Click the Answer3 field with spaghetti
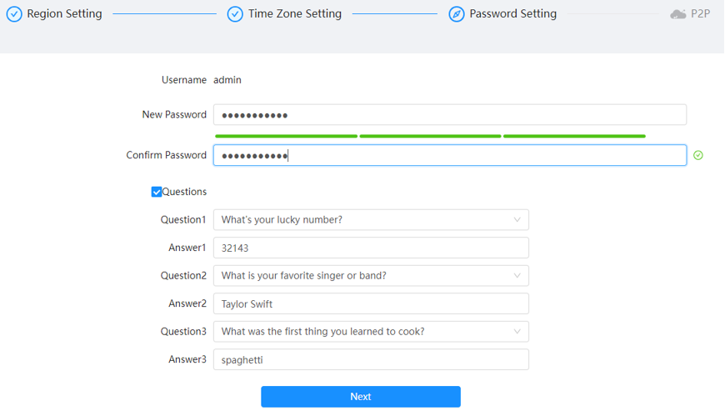Image resolution: width=725 pixels, height=416 pixels. click(371, 359)
